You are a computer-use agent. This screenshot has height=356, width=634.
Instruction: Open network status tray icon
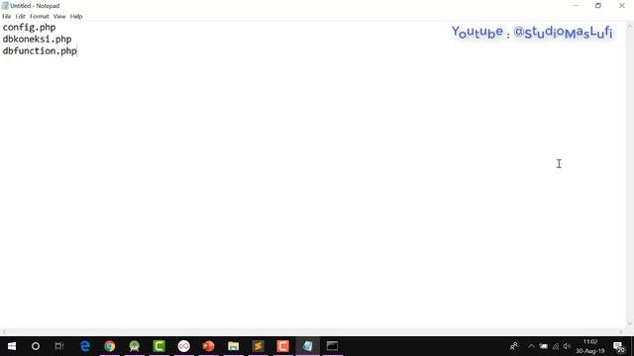[556, 346]
